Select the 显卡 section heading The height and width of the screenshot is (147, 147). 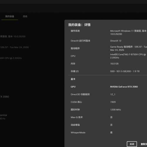click(x=73, y=79)
